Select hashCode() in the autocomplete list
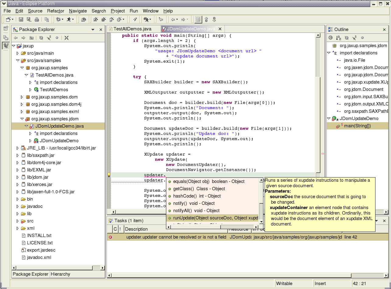Image resolution: width=391 pixels, height=289 pixels. tap(213, 196)
